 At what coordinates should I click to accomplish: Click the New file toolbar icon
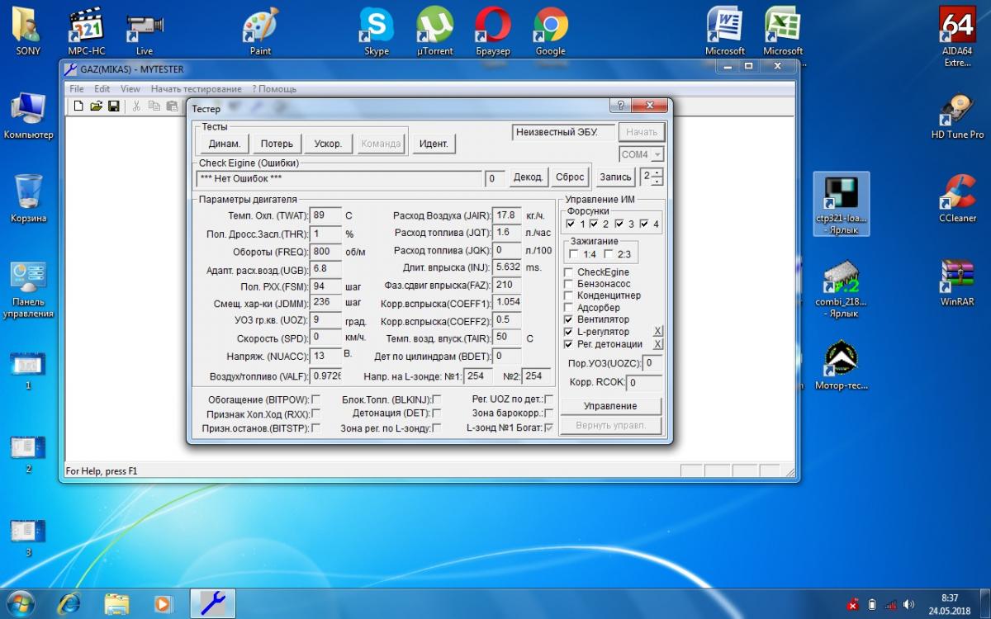pyautogui.click(x=78, y=106)
